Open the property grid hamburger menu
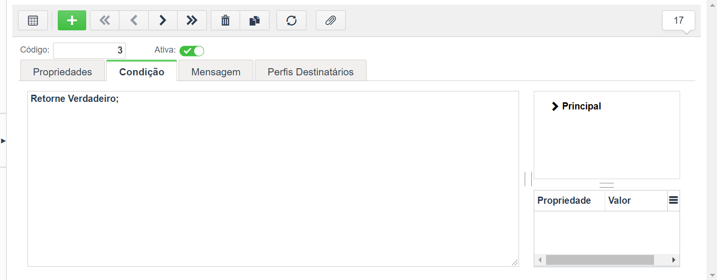717x280 pixels. (x=673, y=200)
